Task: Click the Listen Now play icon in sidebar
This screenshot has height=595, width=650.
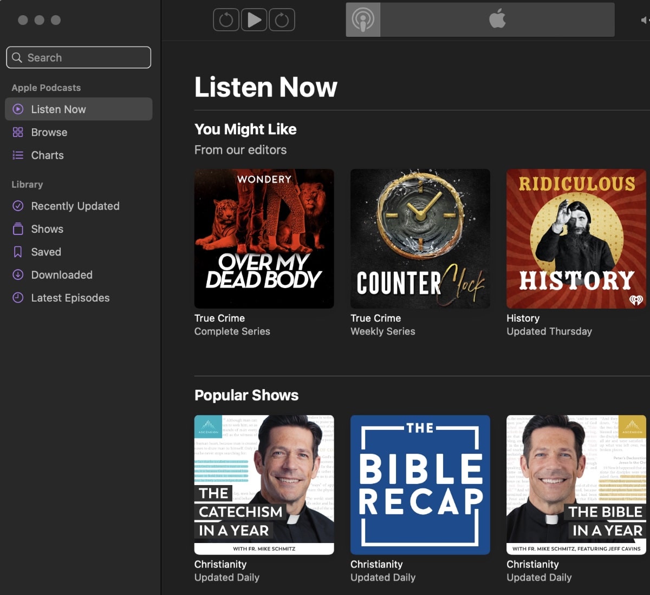Action: [x=18, y=109]
